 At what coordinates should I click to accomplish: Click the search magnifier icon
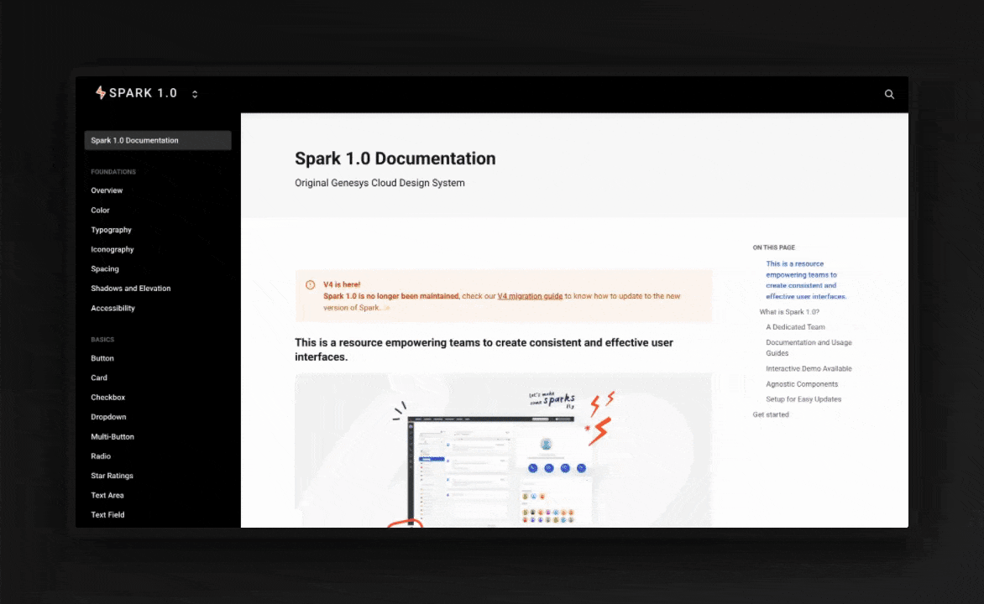pos(889,94)
